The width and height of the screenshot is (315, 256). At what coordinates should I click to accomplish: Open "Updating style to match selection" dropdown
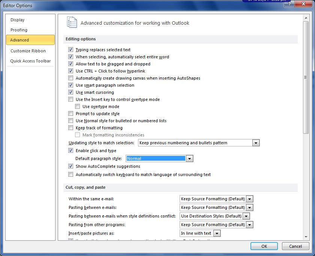coord(256,142)
